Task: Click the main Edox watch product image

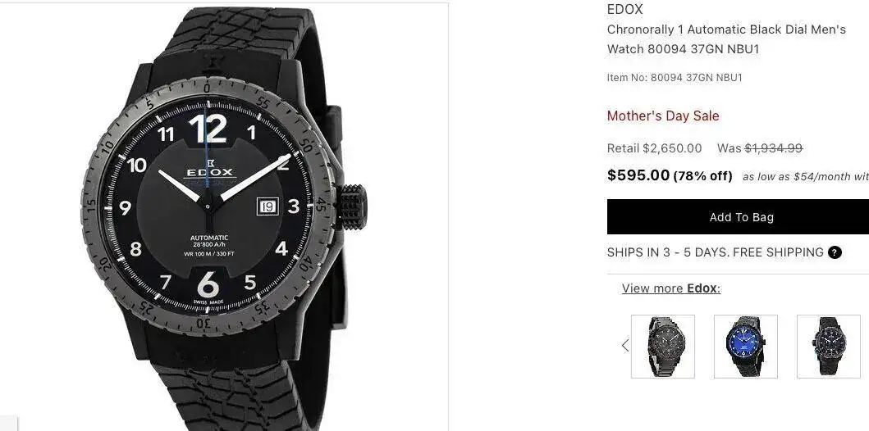Action: (x=224, y=215)
